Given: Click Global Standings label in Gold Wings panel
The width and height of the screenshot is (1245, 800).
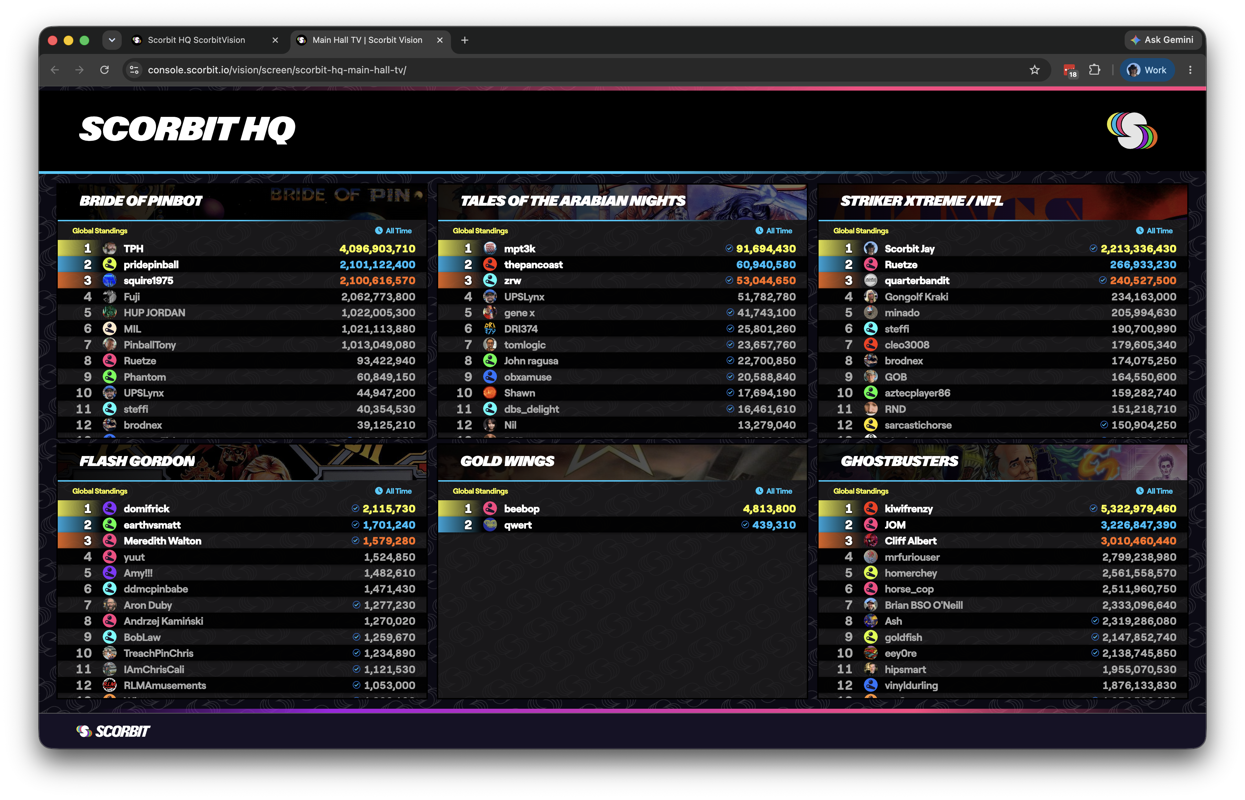Looking at the screenshot, I should click(x=480, y=491).
